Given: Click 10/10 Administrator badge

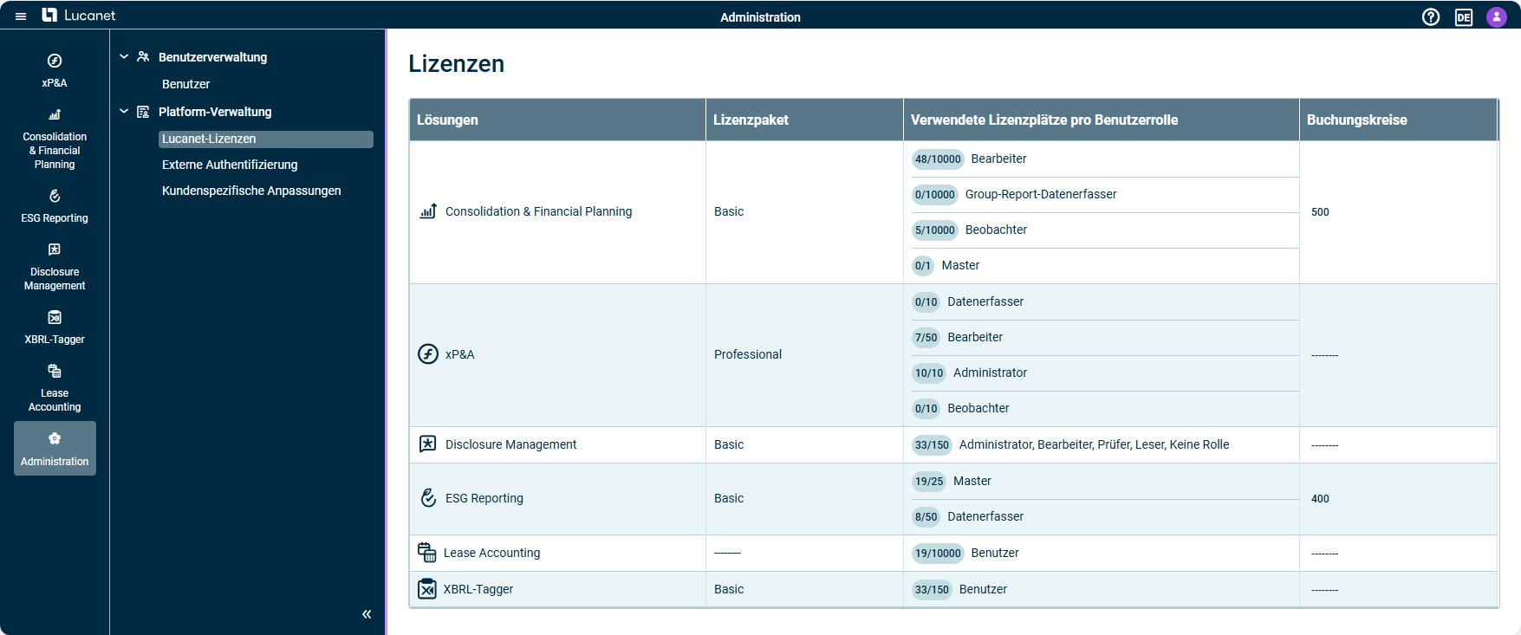Looking at the screenshot, I should (x=929, y=373).
